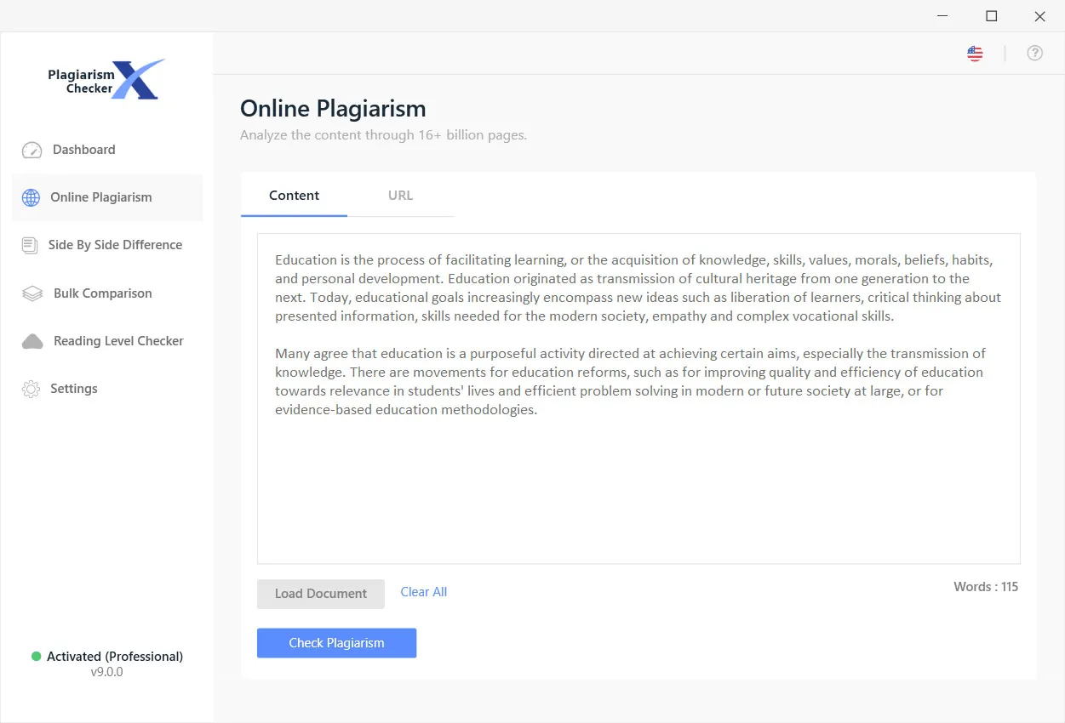Select the Reading Level Checker icon
This screenshot has width=1065, height=723.
point(31,340)
